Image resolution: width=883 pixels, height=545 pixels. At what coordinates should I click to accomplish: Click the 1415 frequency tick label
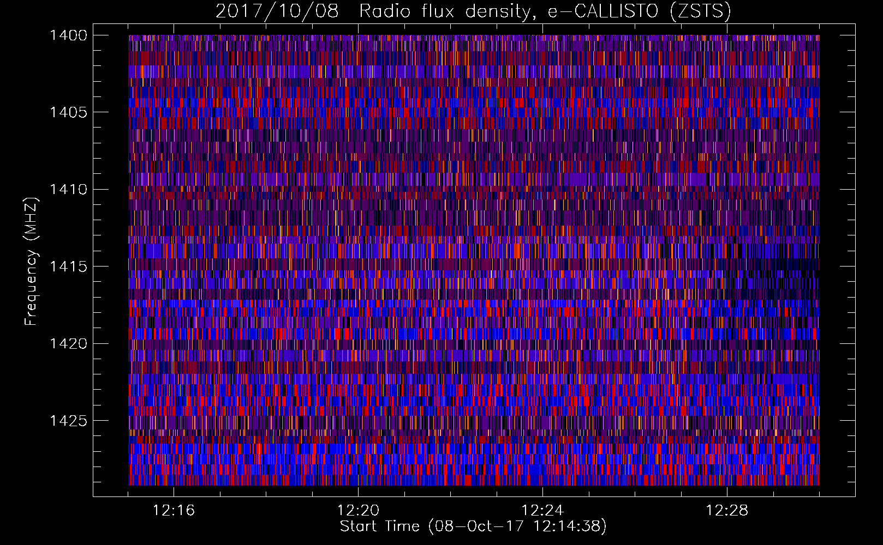pos(68,267)
